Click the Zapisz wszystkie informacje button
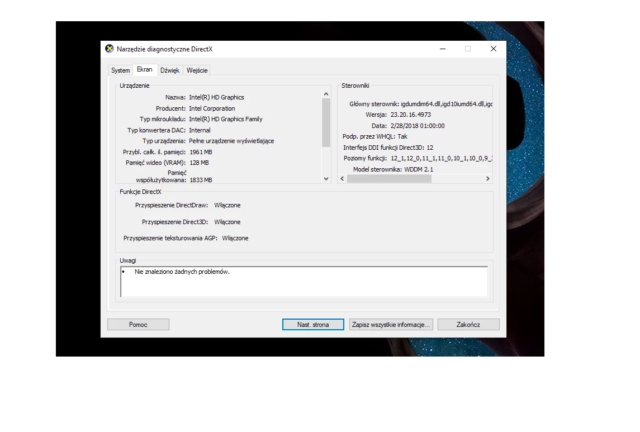 pyautogui.click(x=390, y=324)
